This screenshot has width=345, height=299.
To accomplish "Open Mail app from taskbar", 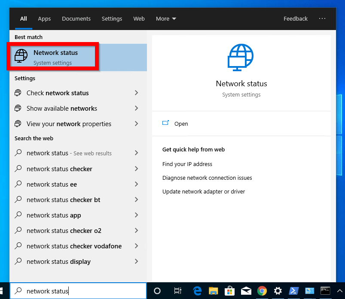I will 246,291.
